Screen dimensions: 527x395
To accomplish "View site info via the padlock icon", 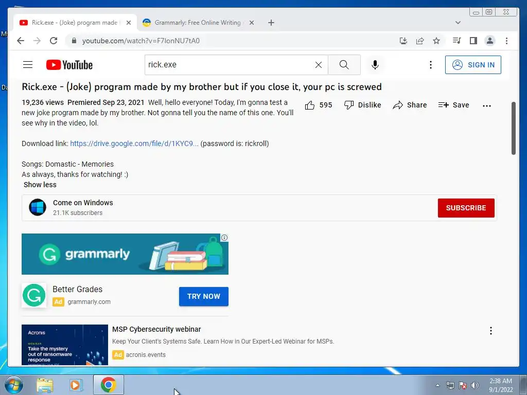I will pos(74,41).
